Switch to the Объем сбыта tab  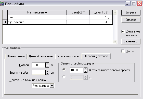16,56
